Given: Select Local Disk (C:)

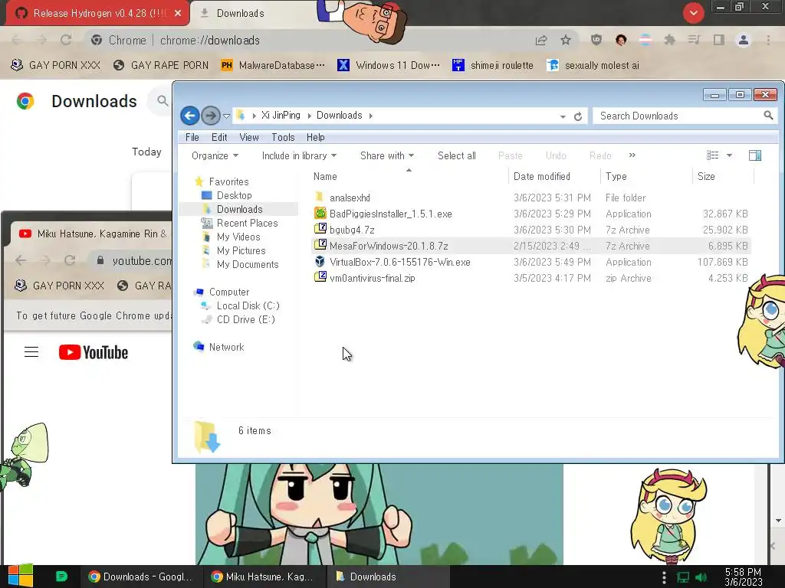Looking at the screenshot, I should (x=248, y=305).
